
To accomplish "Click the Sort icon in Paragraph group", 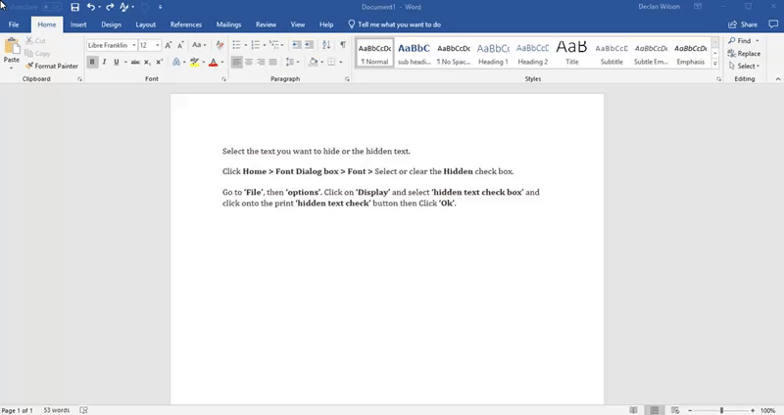I will (326, 45).
